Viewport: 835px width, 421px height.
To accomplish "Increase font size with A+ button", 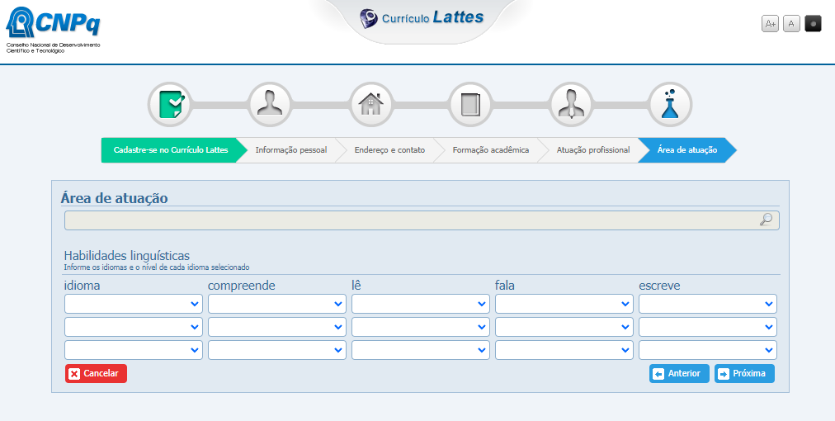I will (x=770, y=24).
